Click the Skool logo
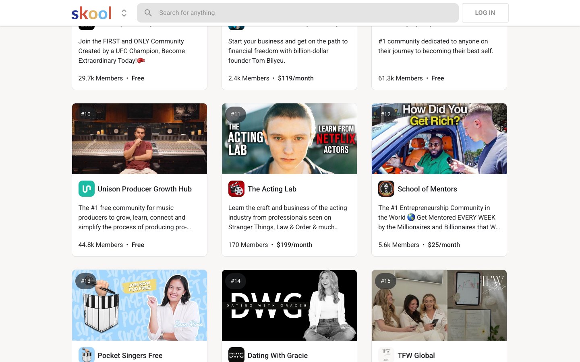 pyautogui.click(x=91, y=13)
